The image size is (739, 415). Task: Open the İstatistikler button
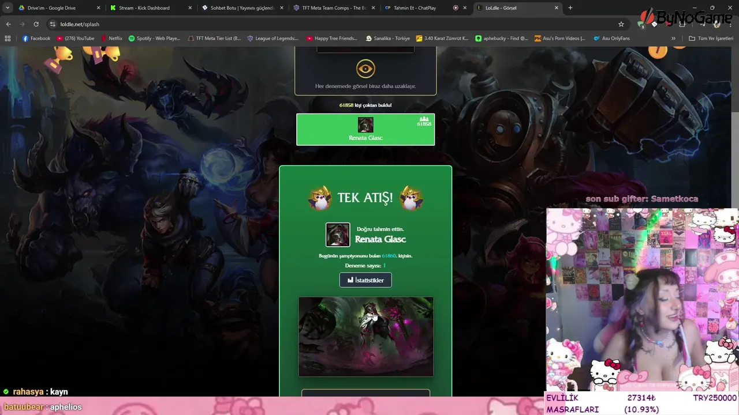(x=365, y=280)
